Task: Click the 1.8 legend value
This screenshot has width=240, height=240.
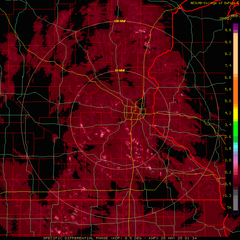Action: pos(228,149)
